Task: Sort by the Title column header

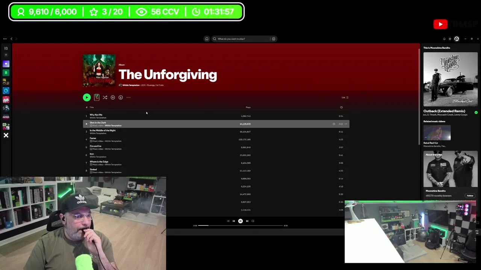Action: [x=92, y=108]
